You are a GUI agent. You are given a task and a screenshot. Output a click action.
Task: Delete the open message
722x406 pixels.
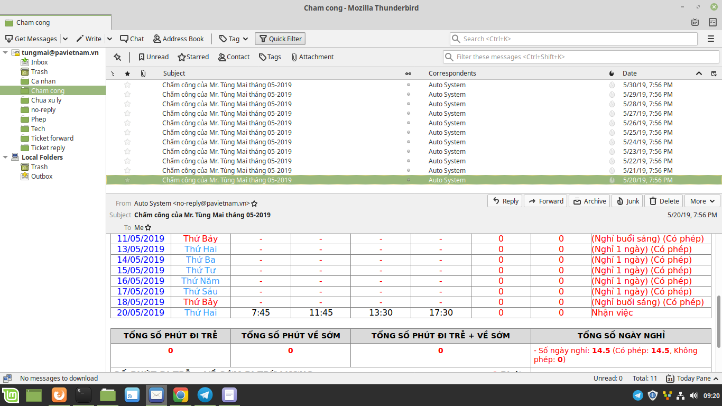pos(664,201)
